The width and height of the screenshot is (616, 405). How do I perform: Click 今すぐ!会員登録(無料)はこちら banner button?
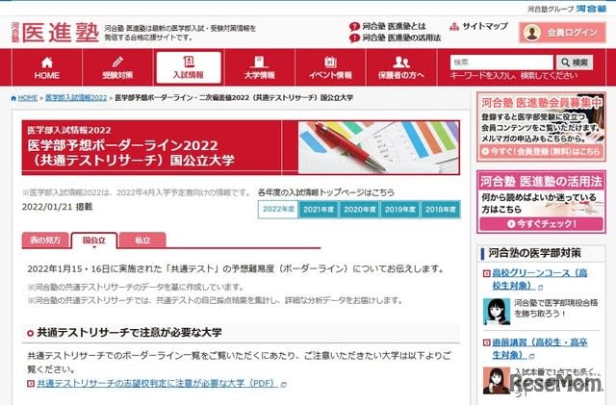tap(541, 152)
